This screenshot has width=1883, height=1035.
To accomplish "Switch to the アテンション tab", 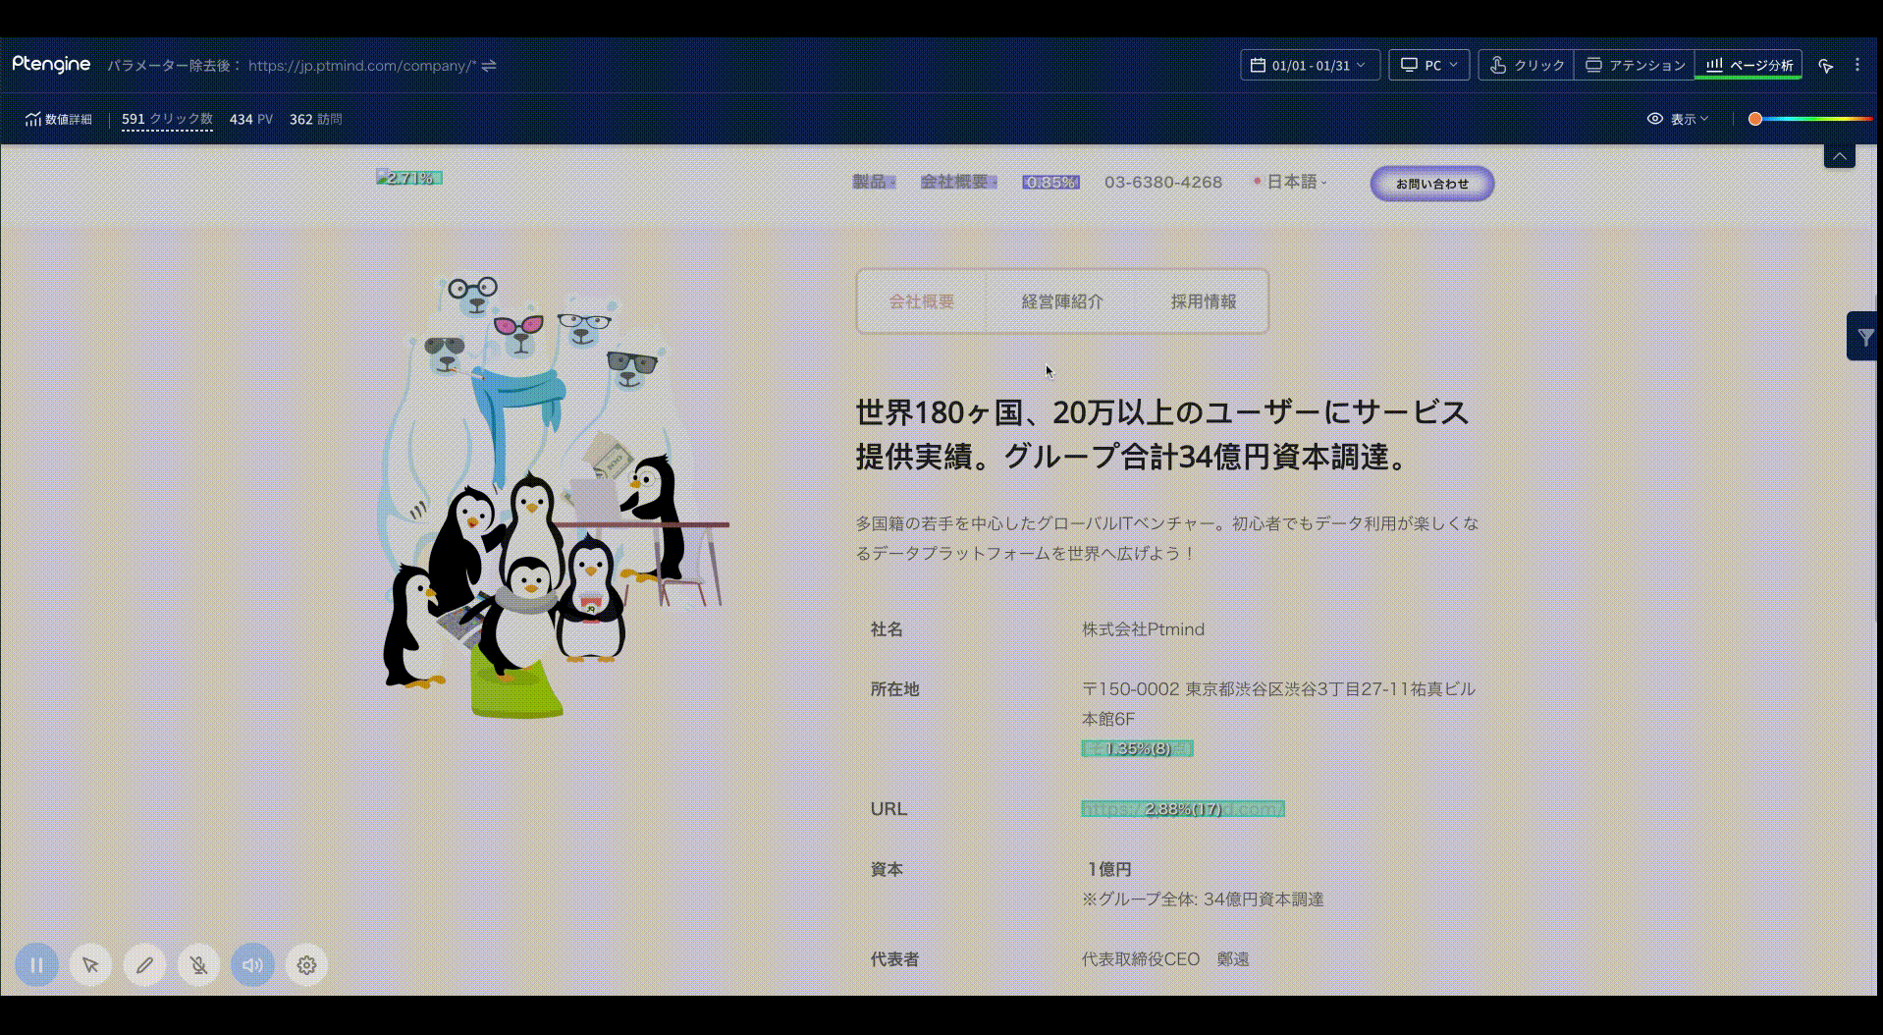I will 1635,65.
